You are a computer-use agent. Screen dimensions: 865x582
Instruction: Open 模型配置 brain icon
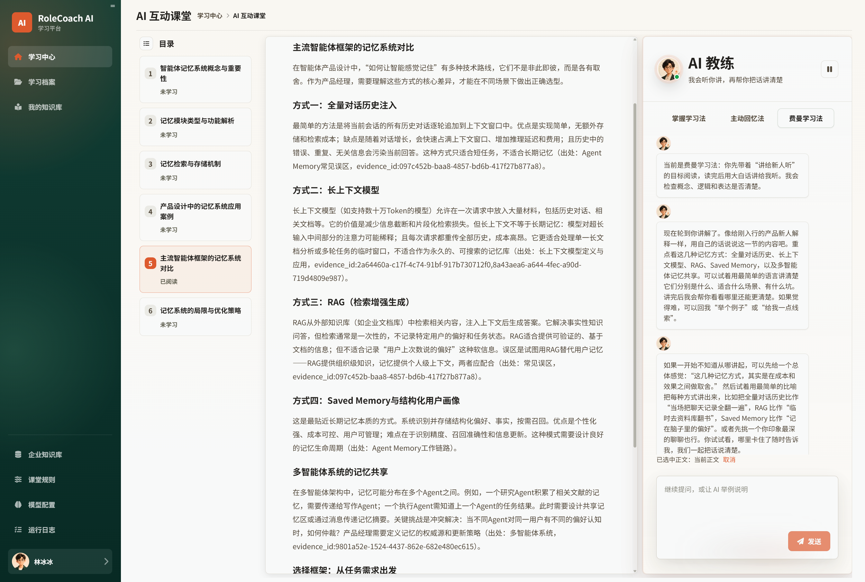18,504
